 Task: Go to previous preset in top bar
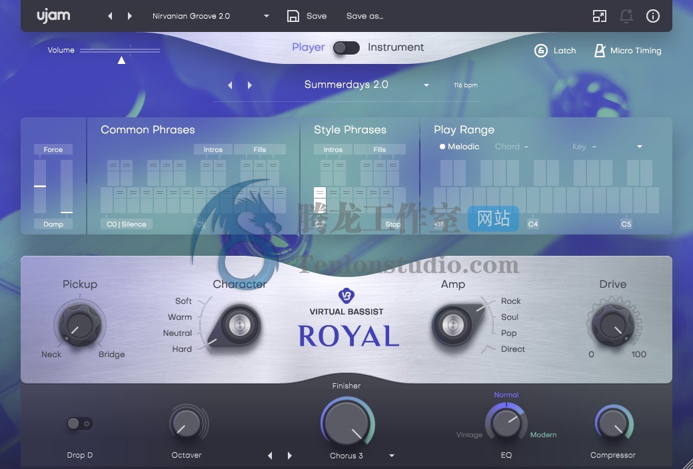click(110, 17)
